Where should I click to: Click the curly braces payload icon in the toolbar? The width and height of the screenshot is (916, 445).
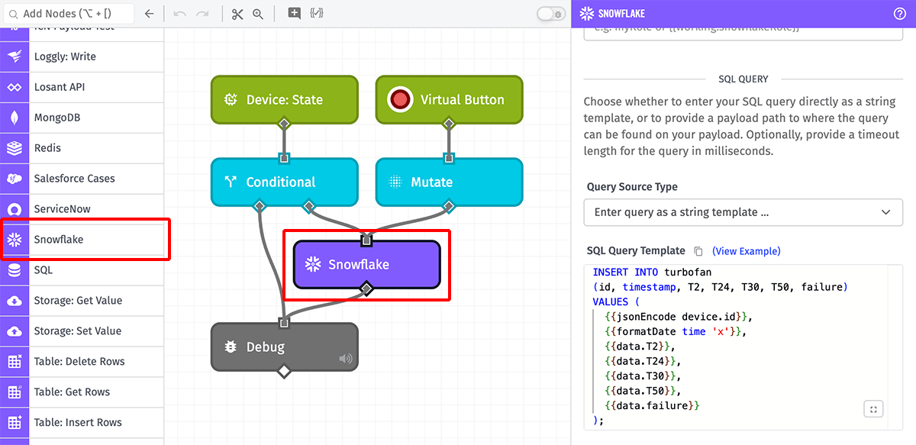click(317, 13)
